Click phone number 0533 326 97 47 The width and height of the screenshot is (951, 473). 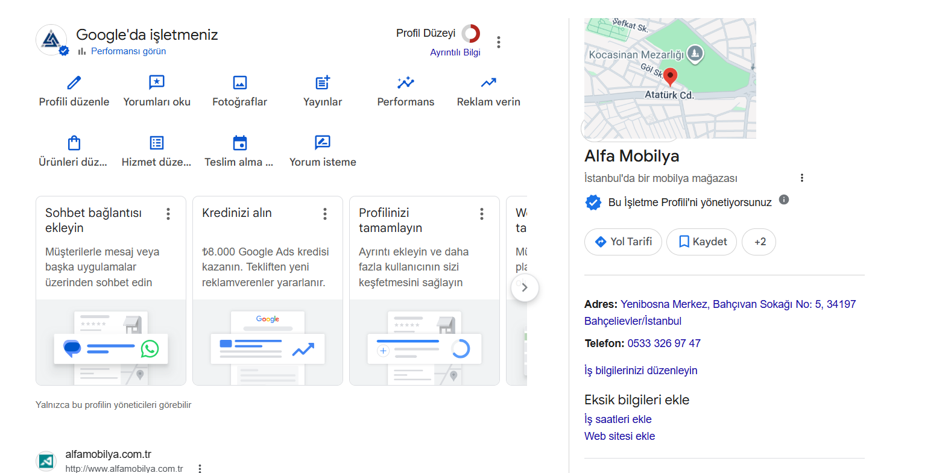[x=664, y=343]
